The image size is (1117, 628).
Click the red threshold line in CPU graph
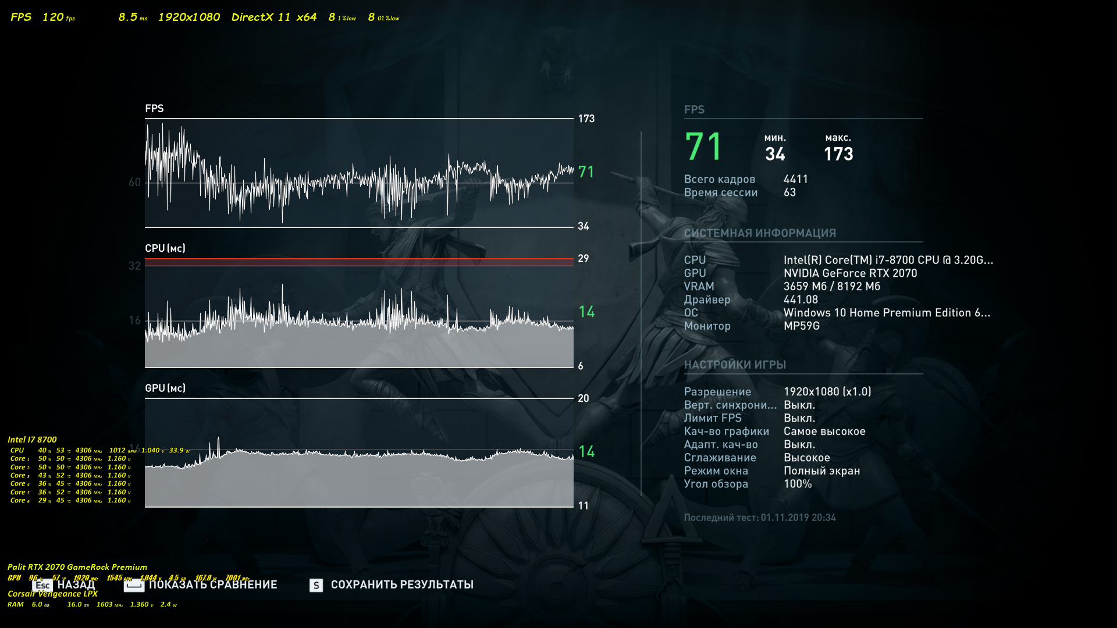coord(359,259)
